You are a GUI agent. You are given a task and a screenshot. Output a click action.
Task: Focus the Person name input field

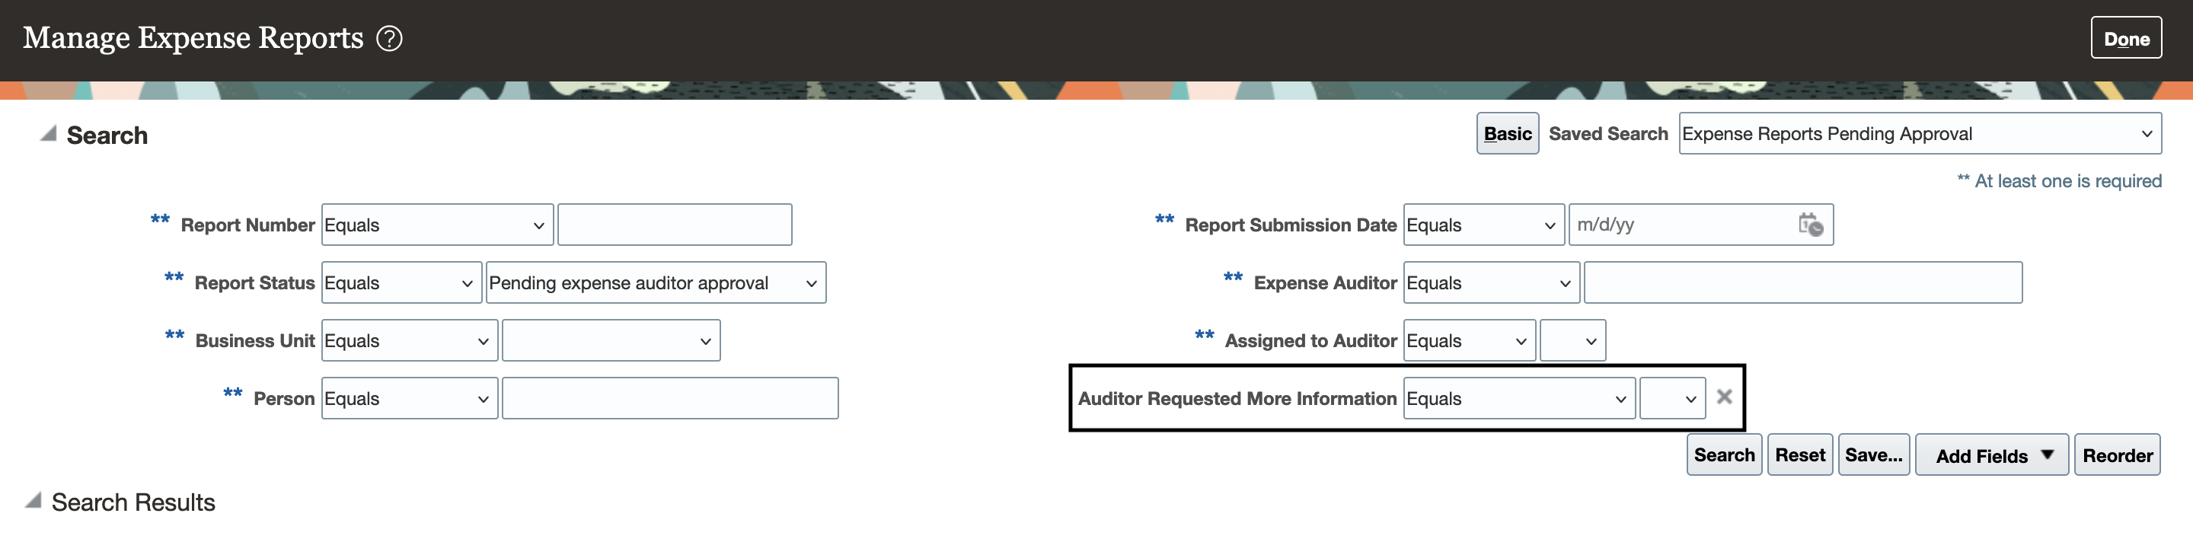(670, 398)
